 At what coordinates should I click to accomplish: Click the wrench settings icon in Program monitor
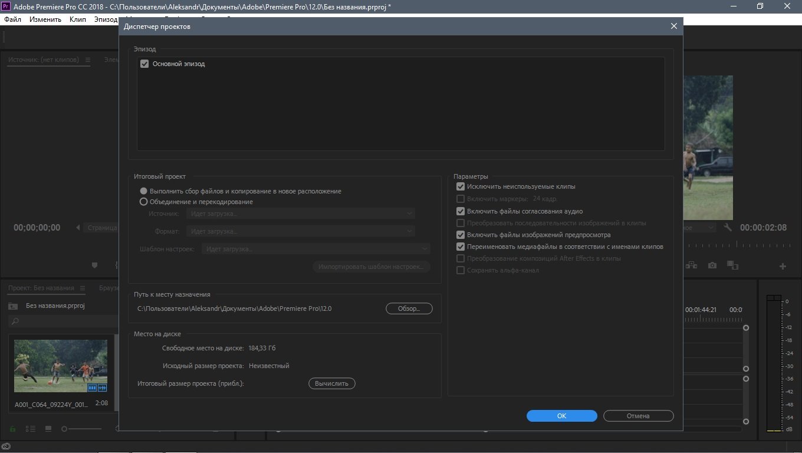pyautogui.click(x=728, y=228)
